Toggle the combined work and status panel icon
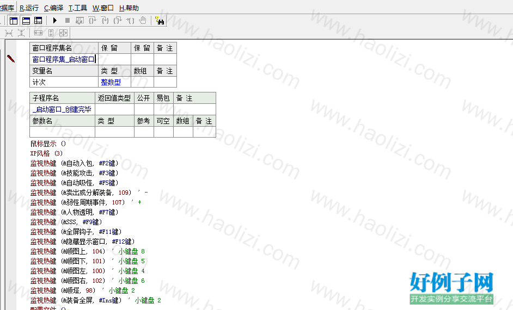The width and height of the screenshot is (513, 310). (38, 21)
